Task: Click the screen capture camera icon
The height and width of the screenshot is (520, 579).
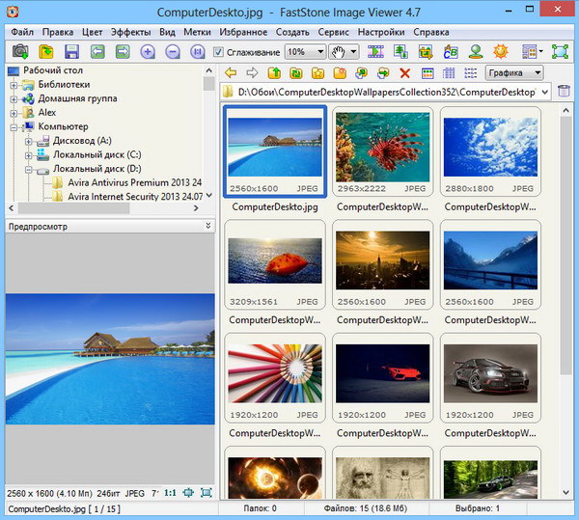Action: click(19, 52)
